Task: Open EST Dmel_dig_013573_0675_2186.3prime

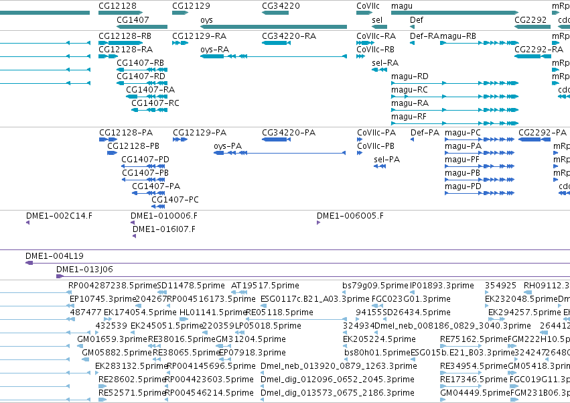Action: click(x=338, y=393)
